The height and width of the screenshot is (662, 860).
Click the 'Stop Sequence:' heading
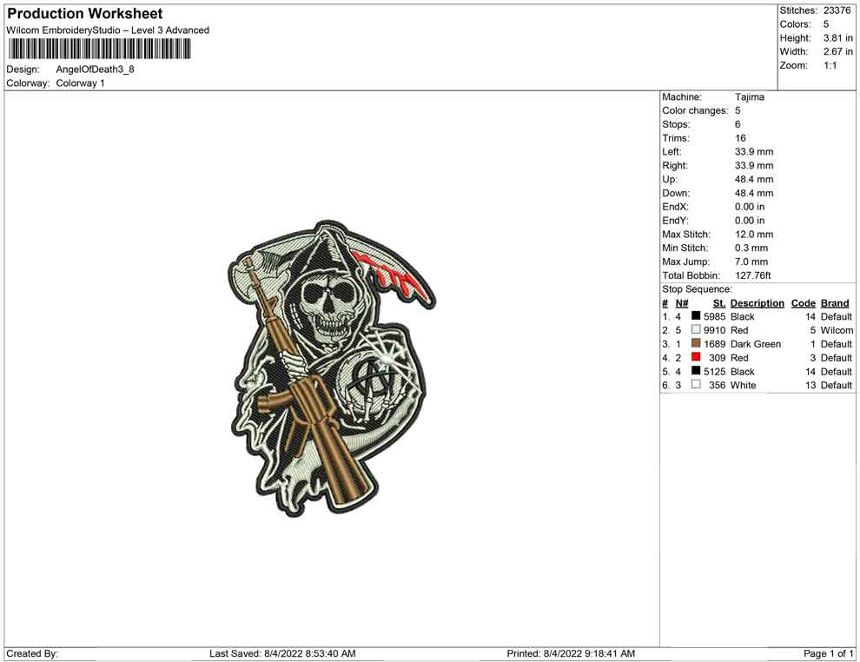[x=697, y=289]
